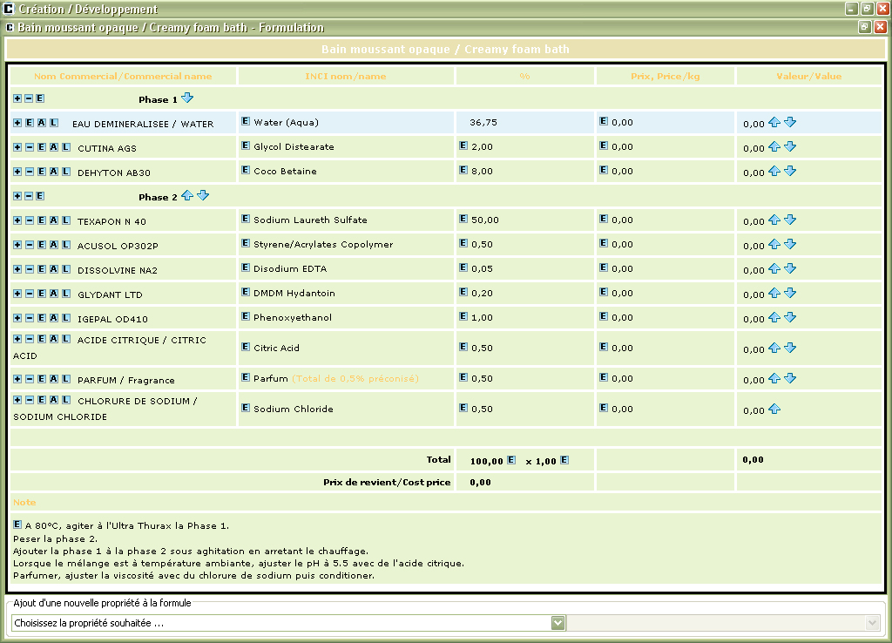Move EAU DEMINERALISEE row up with its arrow
The height and width of the screenshot is (643, 892).
point(774,122)
